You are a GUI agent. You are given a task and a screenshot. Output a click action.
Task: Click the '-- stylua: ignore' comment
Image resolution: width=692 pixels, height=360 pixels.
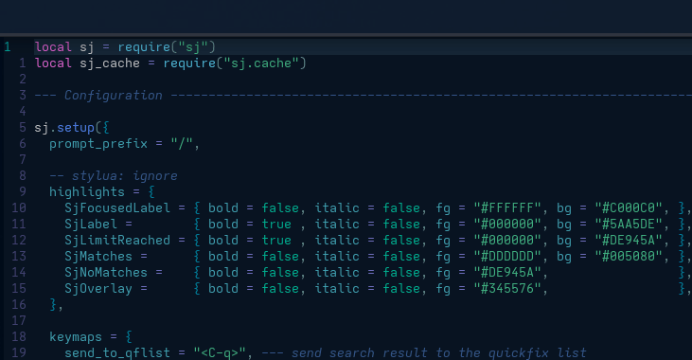coord(113,176)
